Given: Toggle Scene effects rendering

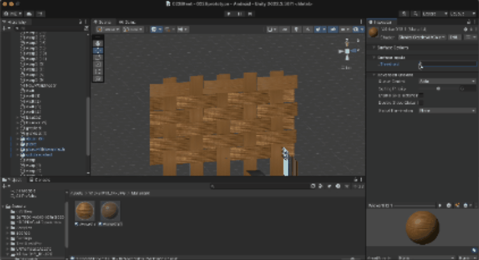Looking at the screenshot, I should tap(321, 29).
